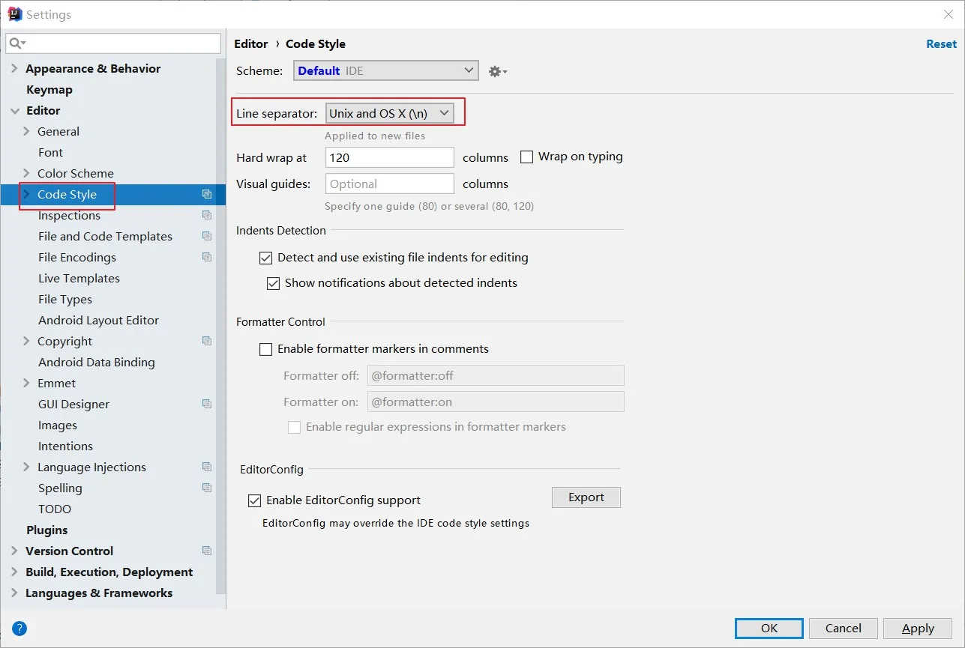965x648 pixels.
Task: Open the Keymap settings page
Action: (x=49, y=89)
